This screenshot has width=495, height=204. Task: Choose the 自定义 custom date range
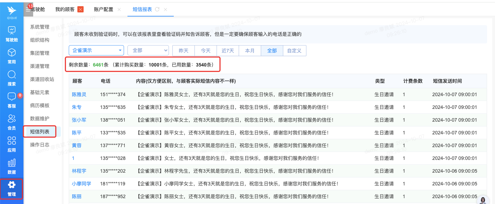294,51
